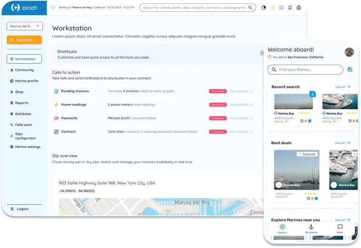This screenshot has height=248, width=361.
Task: Click the map search icon beside Find your Marina
Action: pos(350,69)
